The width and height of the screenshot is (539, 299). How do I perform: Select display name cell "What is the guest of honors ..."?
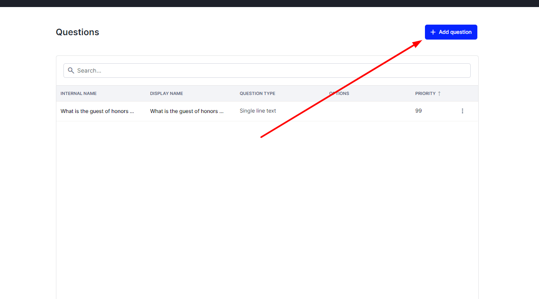[187, 111]
